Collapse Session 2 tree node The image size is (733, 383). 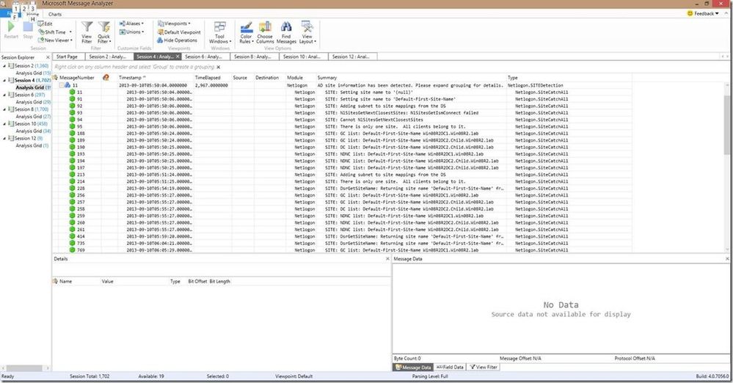pyautogui.click(x=4, y=66)
